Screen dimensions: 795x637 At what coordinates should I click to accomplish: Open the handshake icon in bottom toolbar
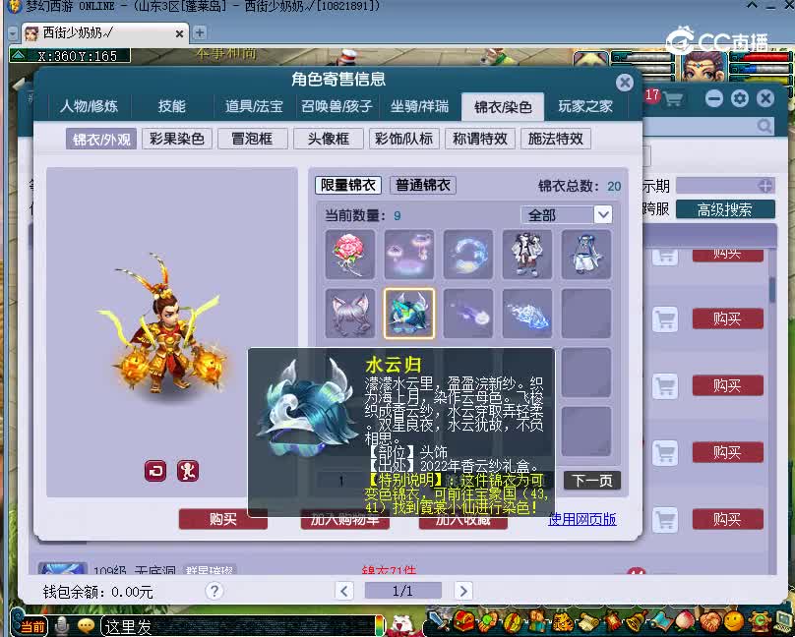point(710,621)
